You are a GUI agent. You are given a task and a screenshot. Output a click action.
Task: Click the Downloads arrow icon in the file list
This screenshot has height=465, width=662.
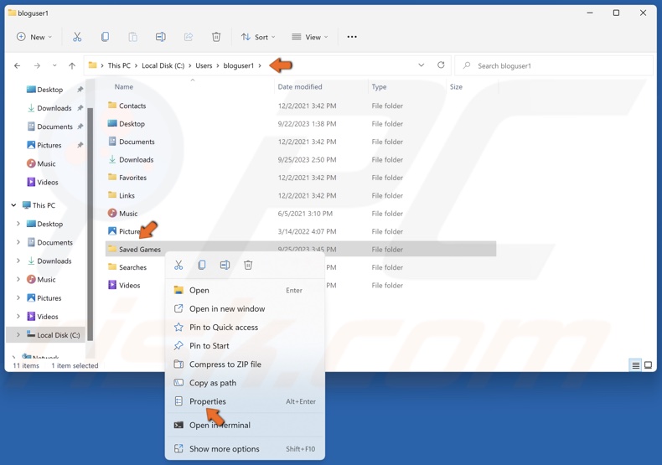pos(112,159)
